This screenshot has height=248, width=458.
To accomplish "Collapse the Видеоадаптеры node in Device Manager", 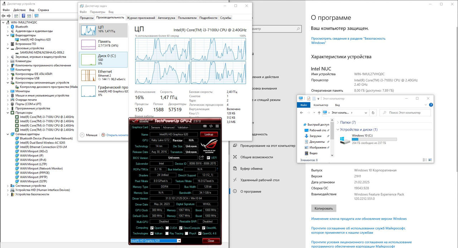I will [x=8, y=35].
